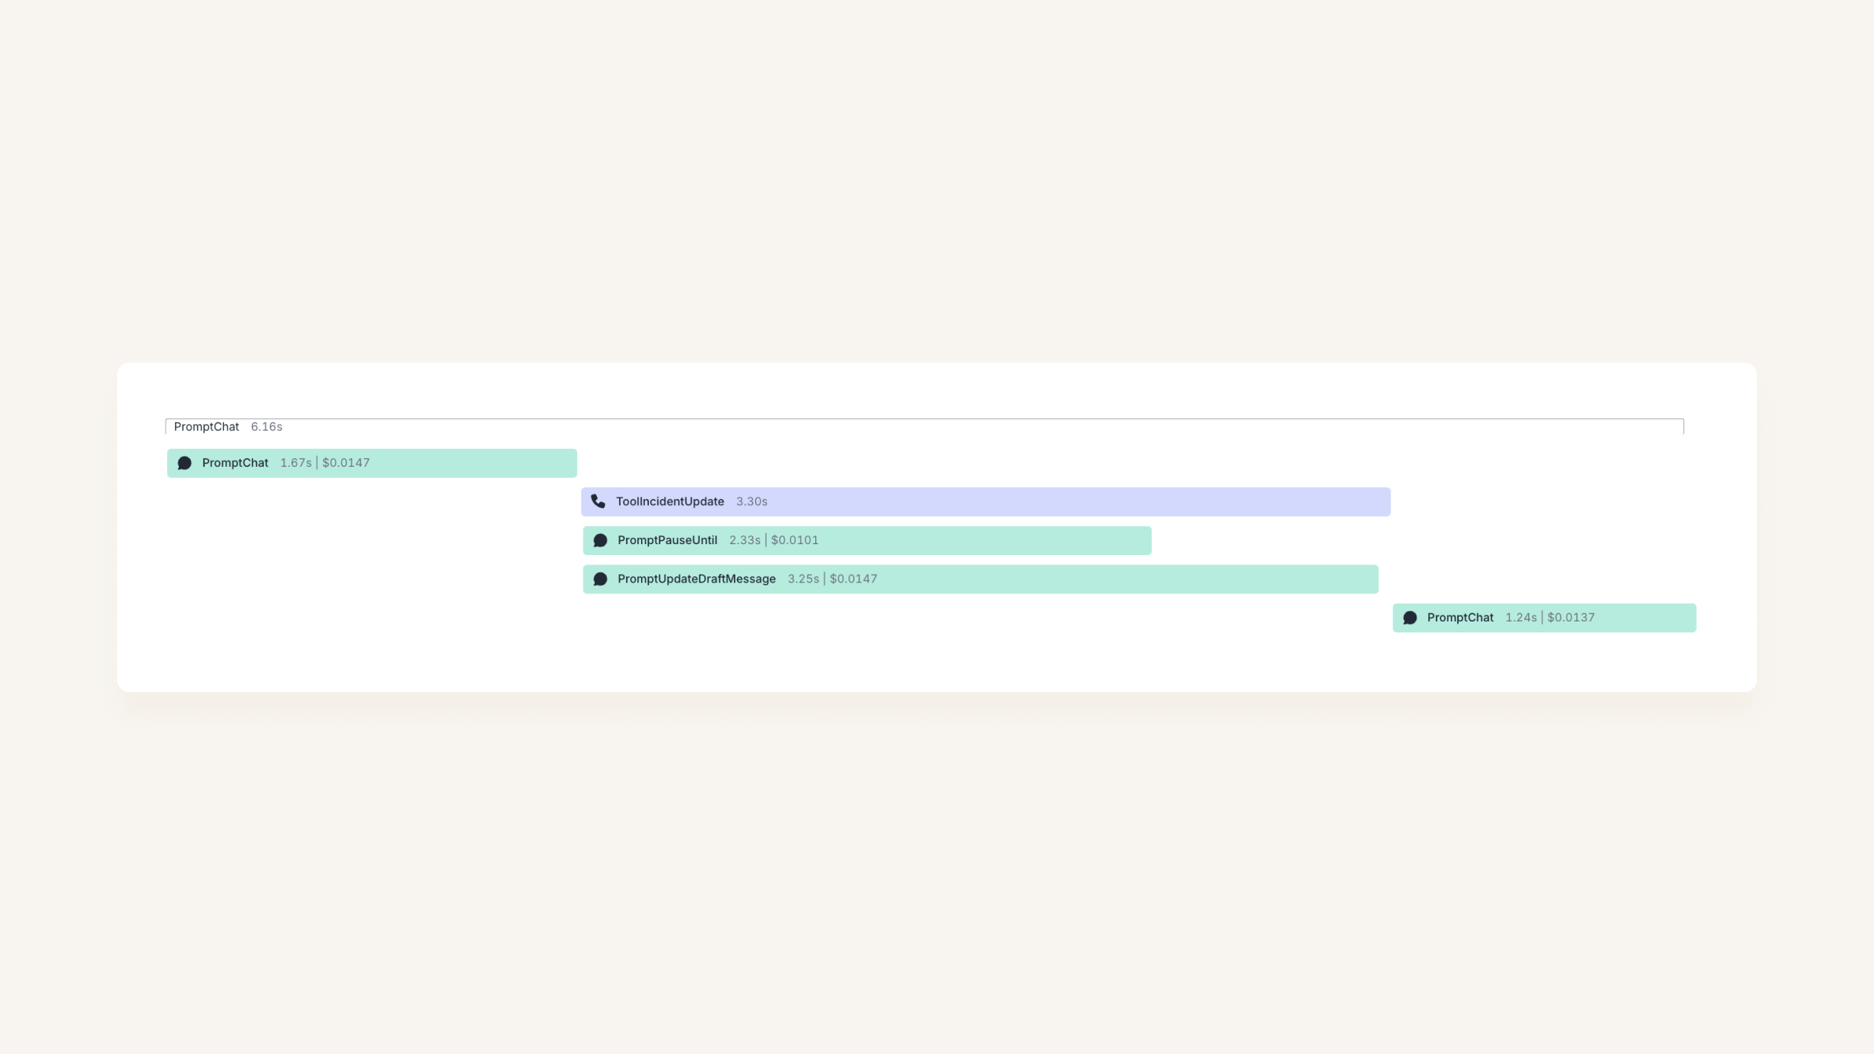Click the chat bubble icon on the 1.67s PromptChat span
This screenshot has width=1874, height=1054.
[184, 463]
